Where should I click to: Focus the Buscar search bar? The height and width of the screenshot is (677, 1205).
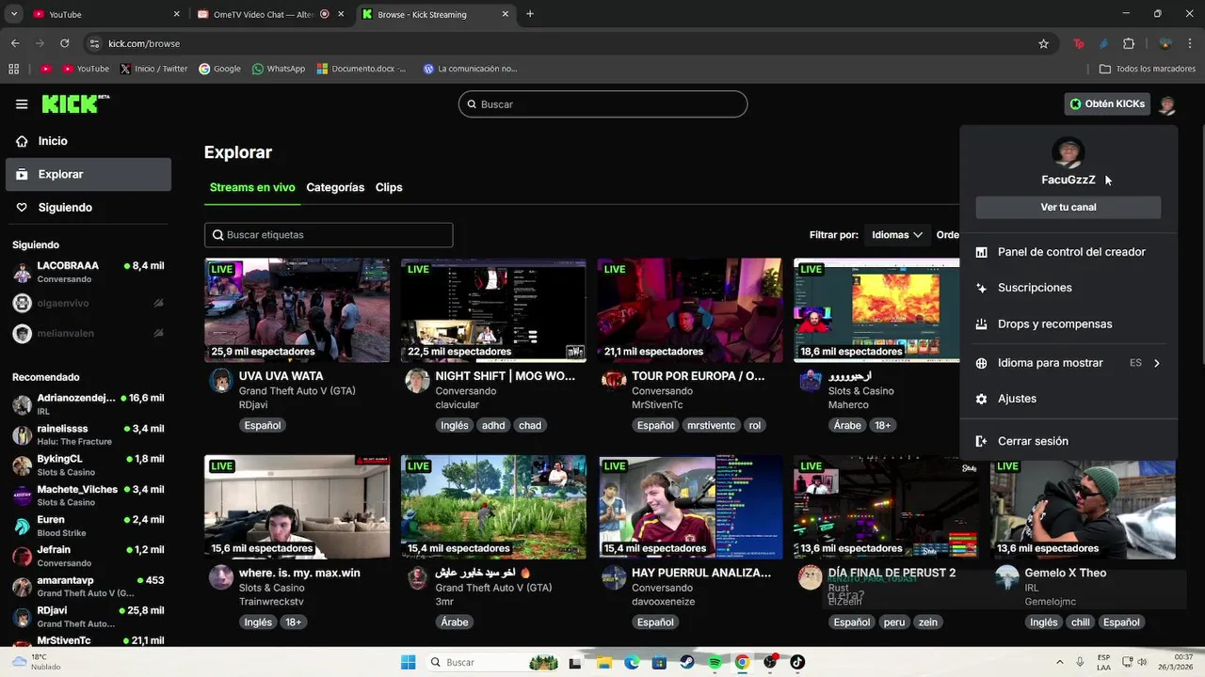[602, 104]
